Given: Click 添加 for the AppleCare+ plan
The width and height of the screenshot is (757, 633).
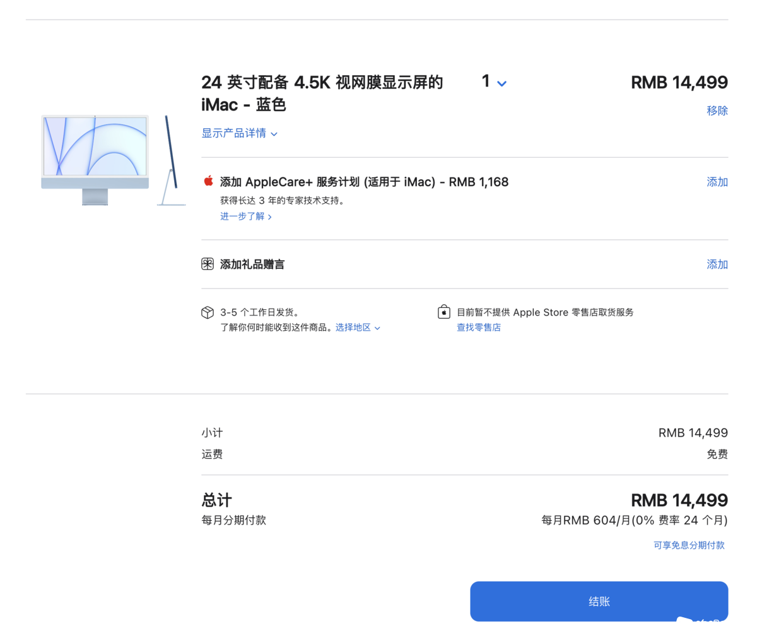Looking at the screenshot, I should tap(717, 182).
